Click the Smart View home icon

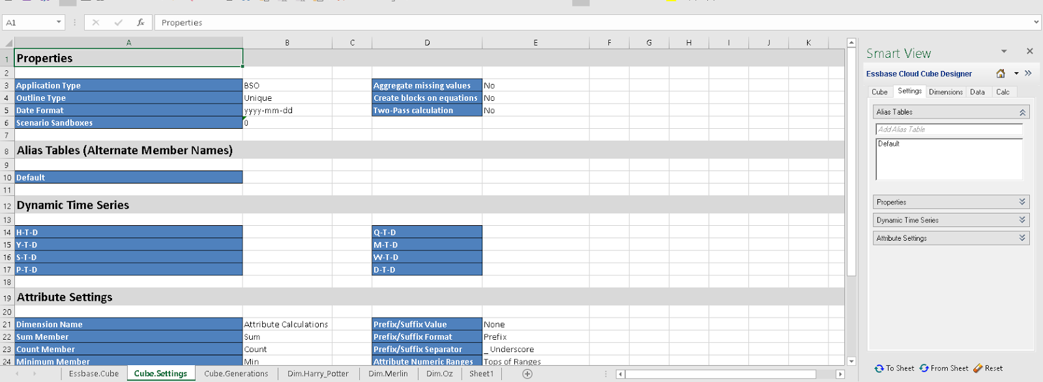[x=1001, y=74]
